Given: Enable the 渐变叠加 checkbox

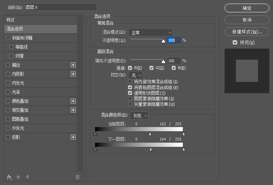Looking at the screenshot, I should (8, 110).
